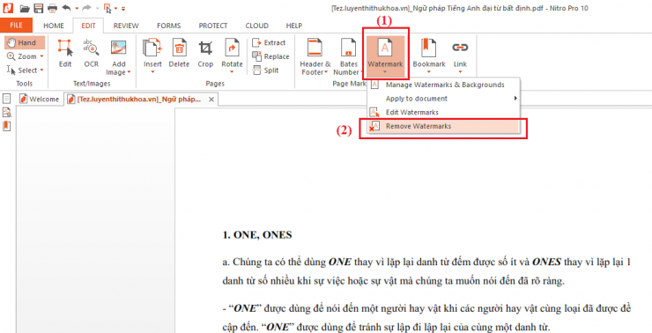Switch to the Welcome document tab
The height and width of the screenshot is (333, 652).
41,100
